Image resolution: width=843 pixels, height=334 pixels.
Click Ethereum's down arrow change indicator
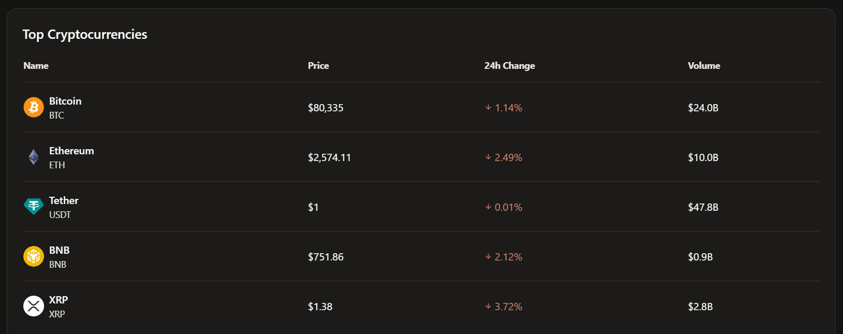[x=488, y=157]
